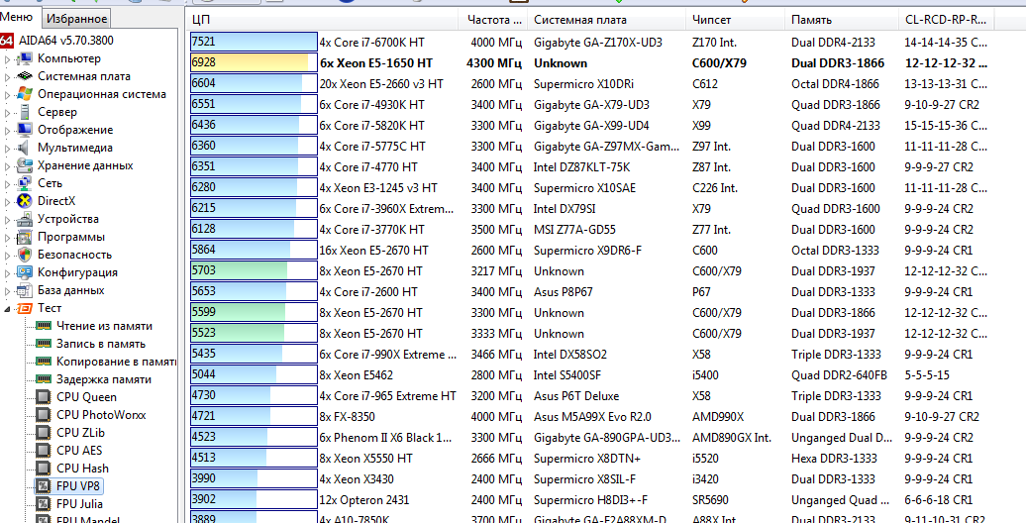The image size is (1026, 523).
Task: Click the Gigabyte GA-X99-UD4 cell
Action: tap(591, 126)
